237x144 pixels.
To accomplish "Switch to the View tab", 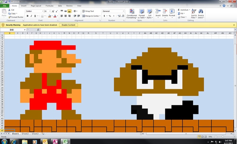I will click(79, 6).
